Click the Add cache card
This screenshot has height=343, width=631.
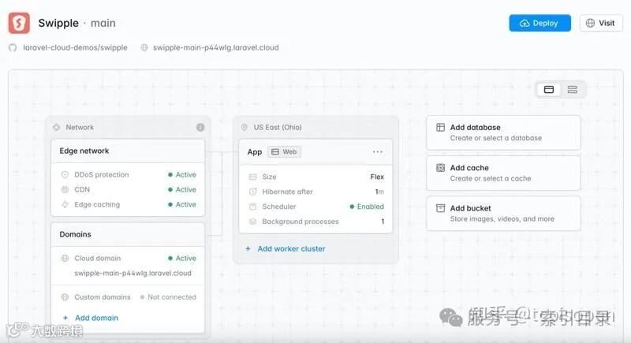[503, 173]
